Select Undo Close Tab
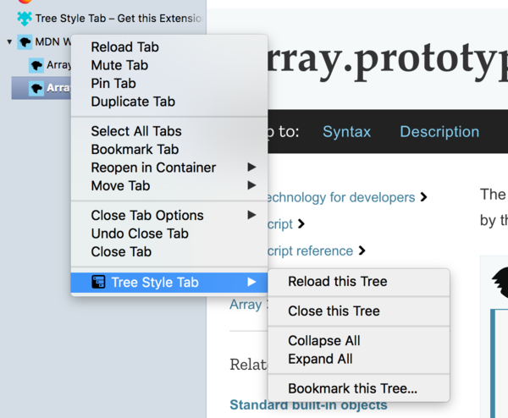This screenshot has width=508, height=418. [x=139, y=234]
